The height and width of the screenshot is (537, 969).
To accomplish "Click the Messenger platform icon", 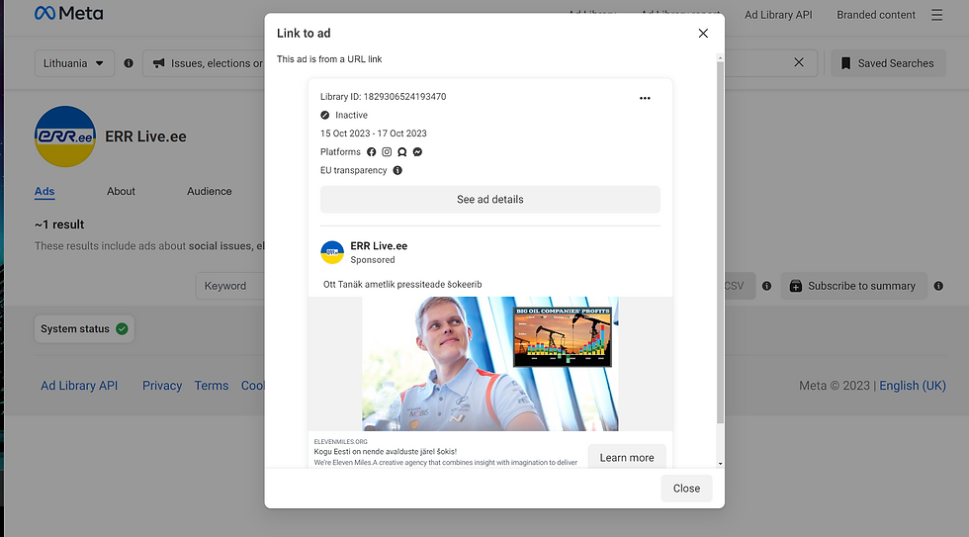I will 417,152.
